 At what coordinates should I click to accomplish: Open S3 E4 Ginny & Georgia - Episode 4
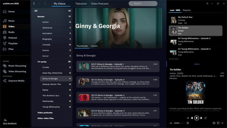[x=118, y=113]
